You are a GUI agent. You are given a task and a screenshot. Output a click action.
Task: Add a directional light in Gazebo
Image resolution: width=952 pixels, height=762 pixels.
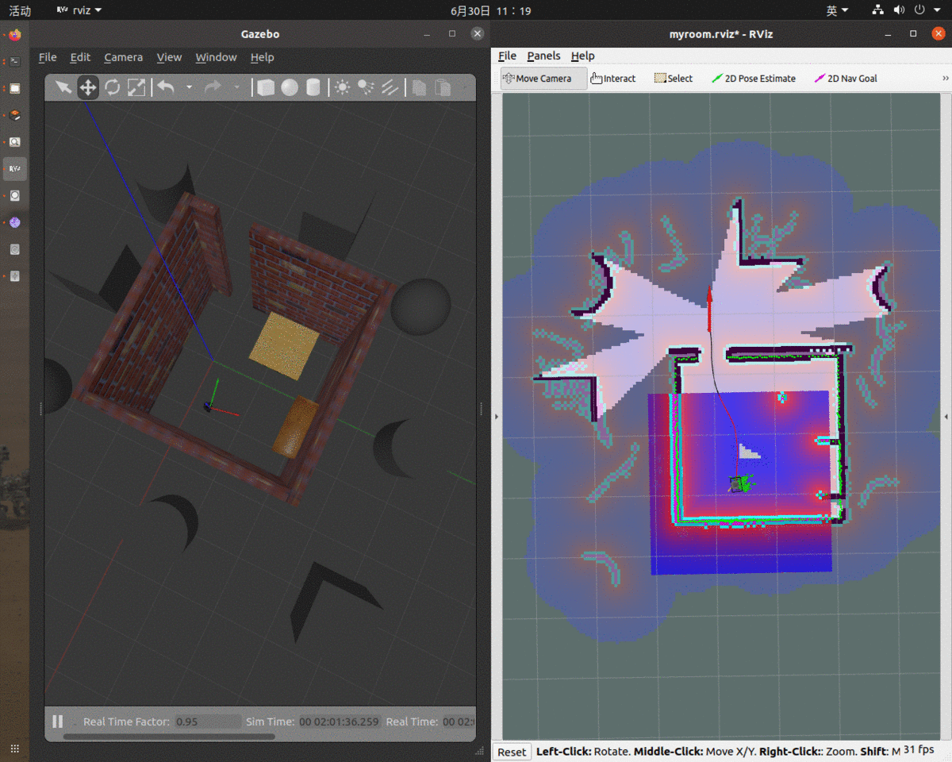point(390,87)
